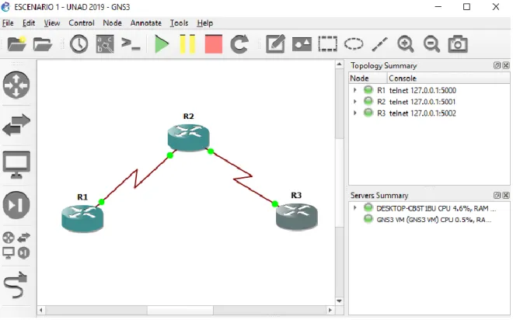513x320 pixels.
Task: Click canvas horizontal scrollbar left arrow
Action: click(x=41, y=310)
